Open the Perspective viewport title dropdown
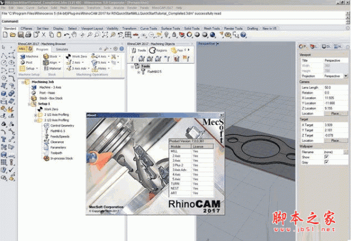Screen dimensions: 351x241 [x=218, y=44]
